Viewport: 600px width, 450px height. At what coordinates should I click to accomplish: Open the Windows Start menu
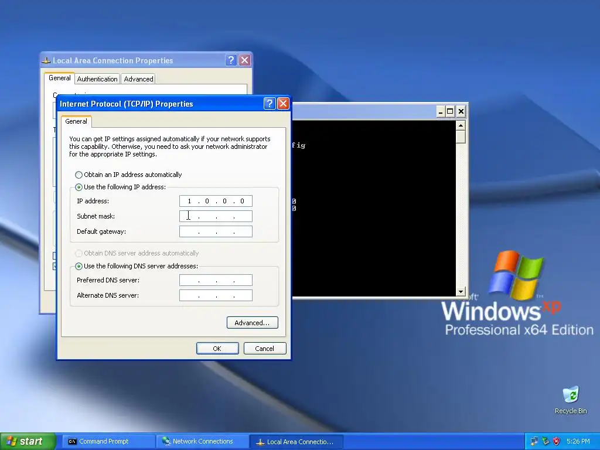28,442
